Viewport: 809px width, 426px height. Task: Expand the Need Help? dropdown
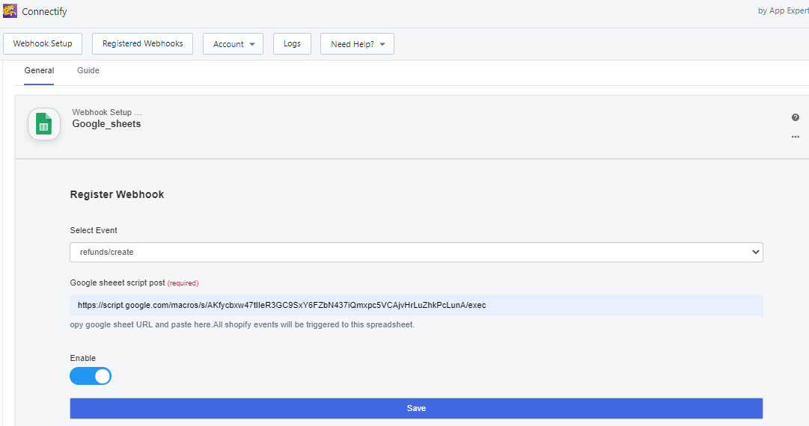coord(357,44)
